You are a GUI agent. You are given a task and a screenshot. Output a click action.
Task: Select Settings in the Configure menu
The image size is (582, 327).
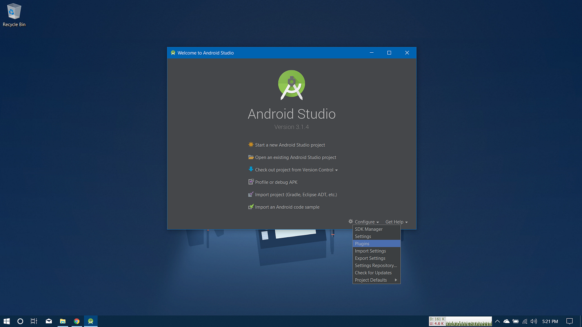(376, 236)
